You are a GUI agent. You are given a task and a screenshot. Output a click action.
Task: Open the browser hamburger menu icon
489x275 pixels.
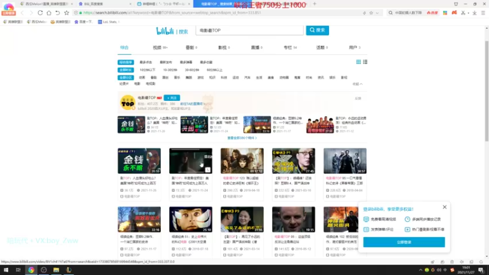483,13
